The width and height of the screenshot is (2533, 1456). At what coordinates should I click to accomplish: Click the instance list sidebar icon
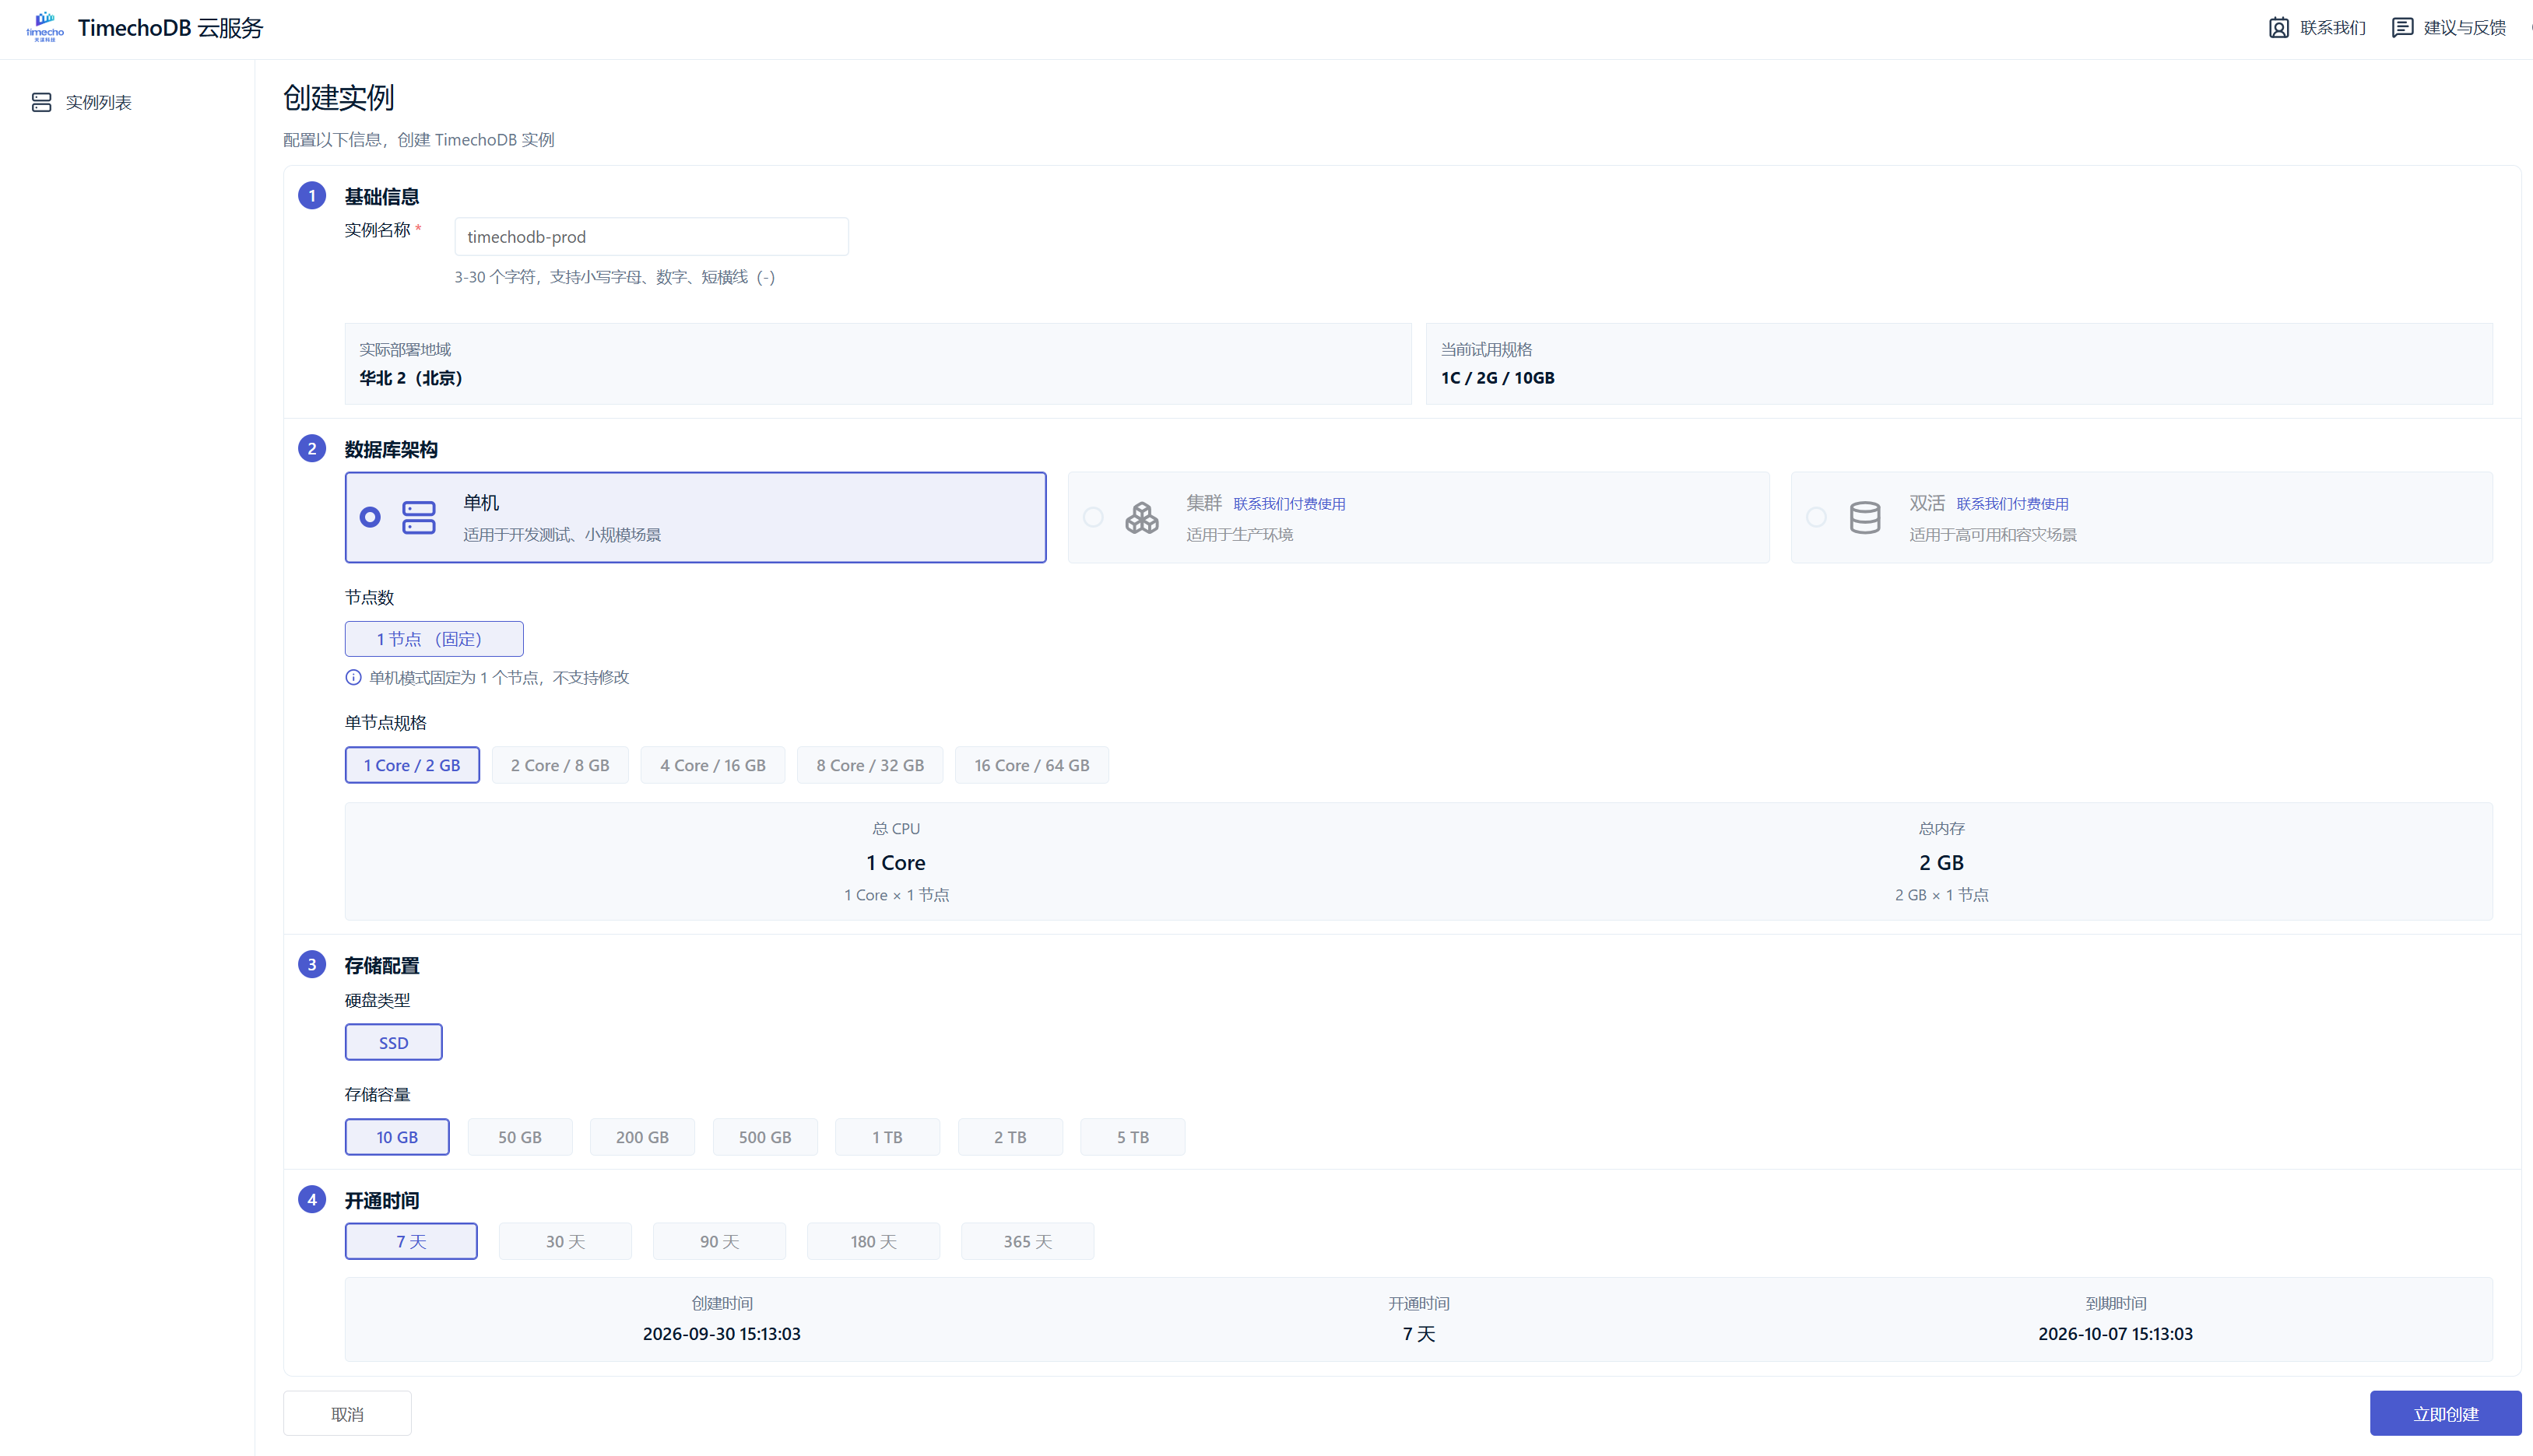[x=41, y=102]
